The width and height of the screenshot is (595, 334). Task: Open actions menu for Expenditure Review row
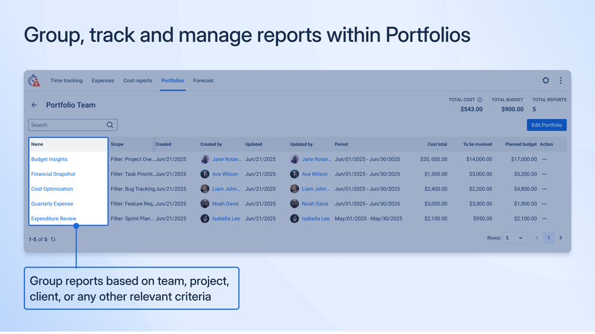pyautogui.click(x=544, y=219)
